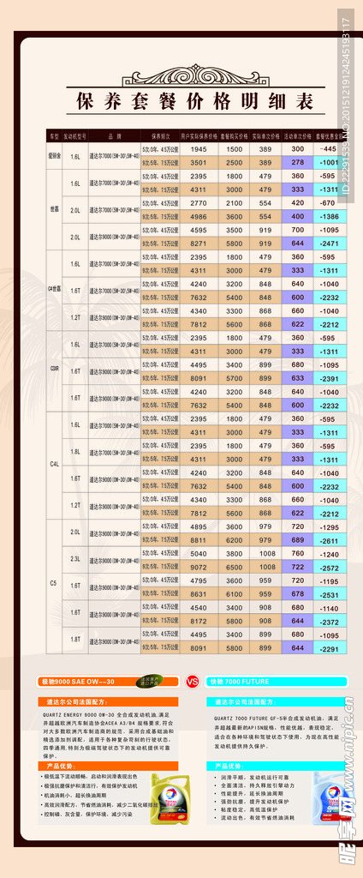Select the 极驰9000 SAE 0W--30 orange banner

coord(109,682)
